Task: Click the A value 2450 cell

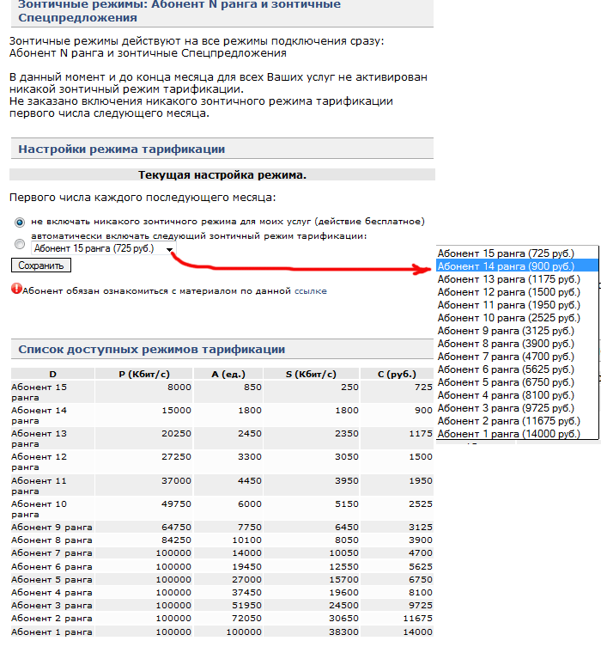Action: 228,438
